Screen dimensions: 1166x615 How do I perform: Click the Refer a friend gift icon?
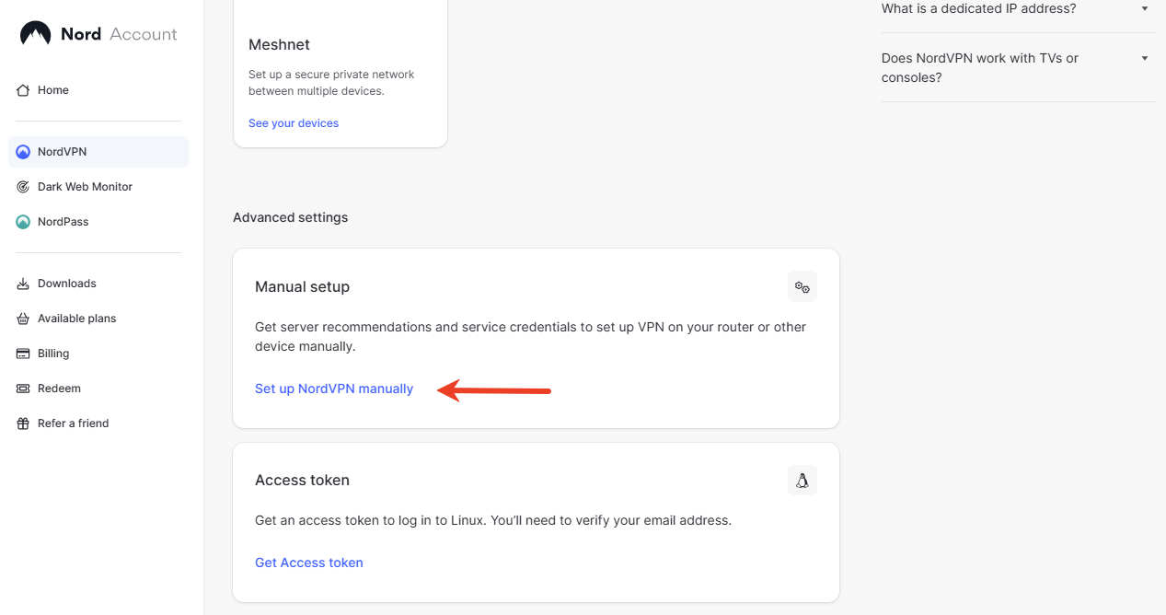pyautogui.click(x=23, y=424)
